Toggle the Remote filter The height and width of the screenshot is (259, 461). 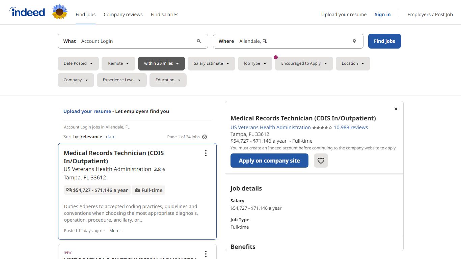(x=118, y=63)
